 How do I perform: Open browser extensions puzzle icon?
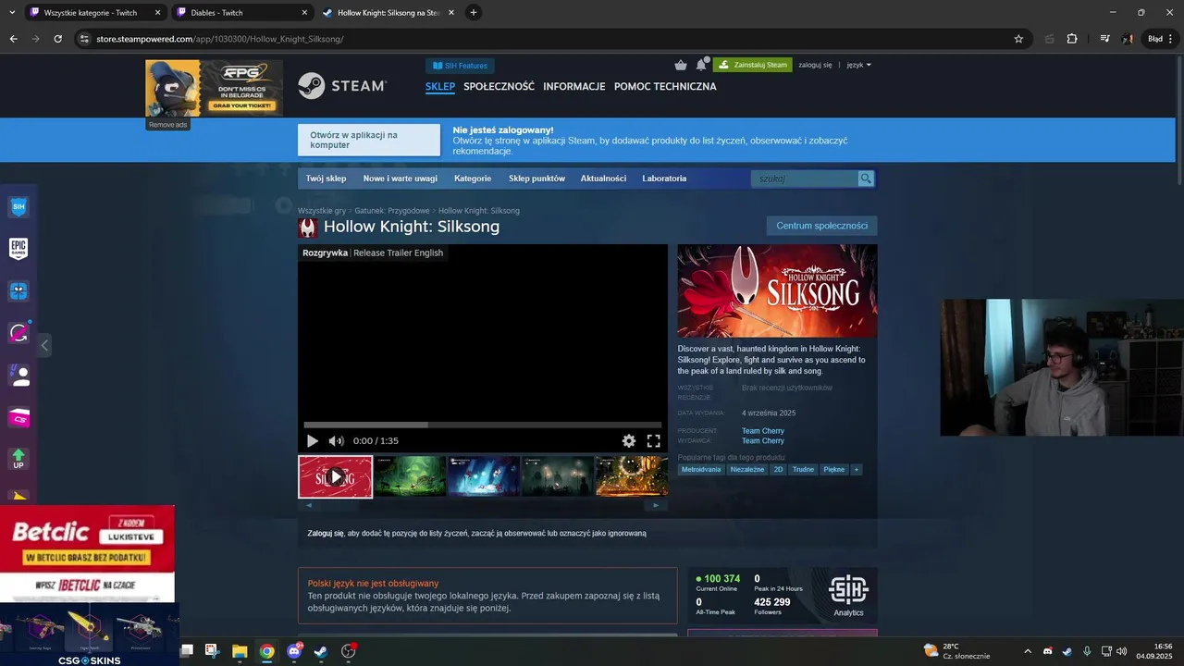[1072, 39]
